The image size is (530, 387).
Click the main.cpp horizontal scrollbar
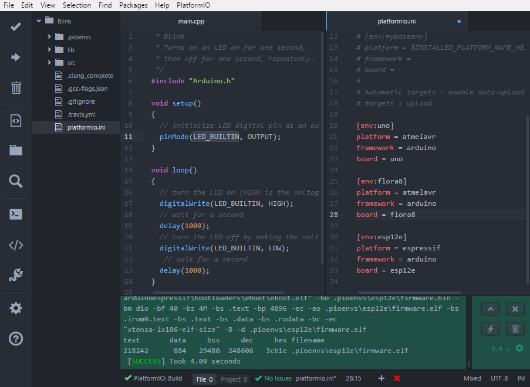click(219, 293)
